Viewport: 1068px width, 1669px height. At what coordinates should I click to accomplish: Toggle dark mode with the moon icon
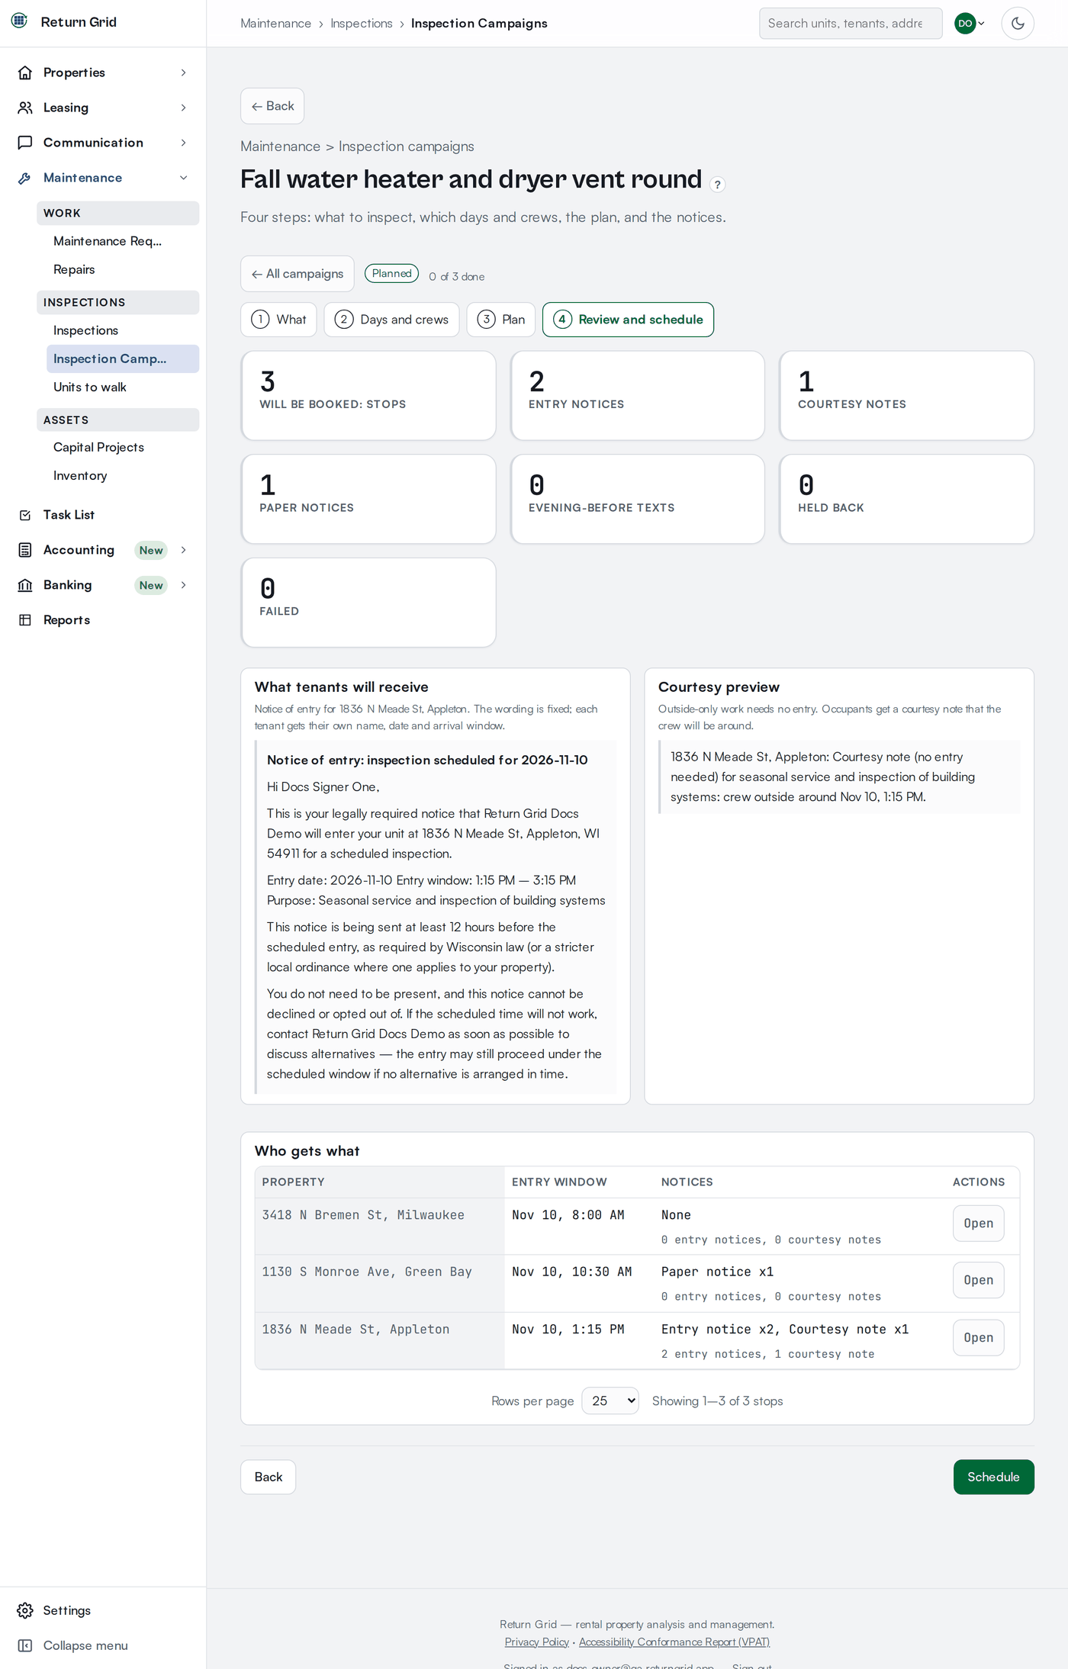(1018, 23)
